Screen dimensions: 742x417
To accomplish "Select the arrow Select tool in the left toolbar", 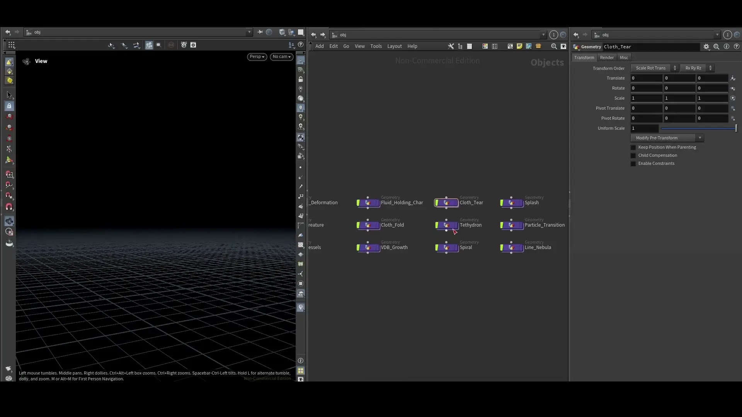I will tap(9, 95).
